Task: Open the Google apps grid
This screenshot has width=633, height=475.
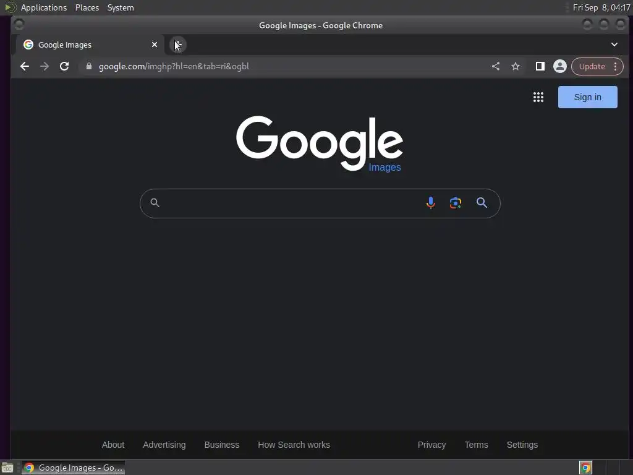Action: [x=538, y=97]
